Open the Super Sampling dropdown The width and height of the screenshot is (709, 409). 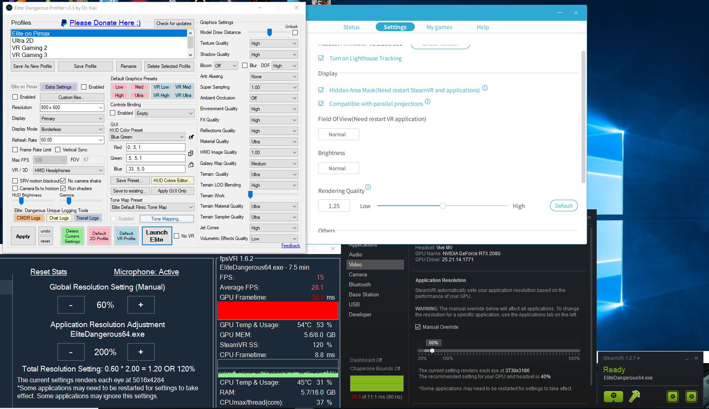[x=274, y=87]
